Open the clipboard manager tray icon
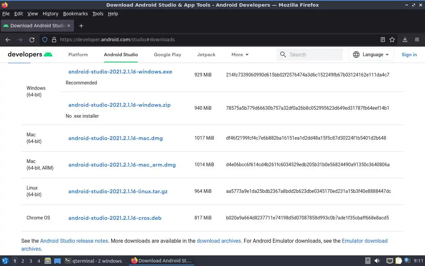425x266 pixels. [398, 261]
